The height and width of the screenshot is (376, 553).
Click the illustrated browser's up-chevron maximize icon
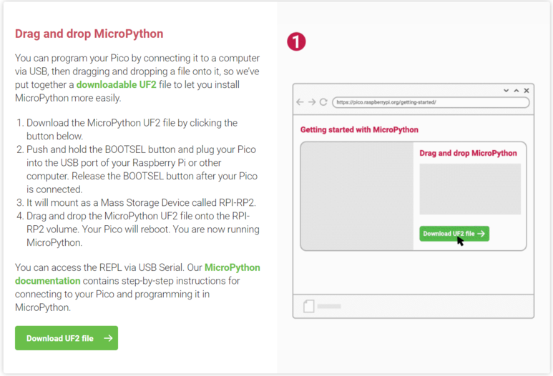517,91
